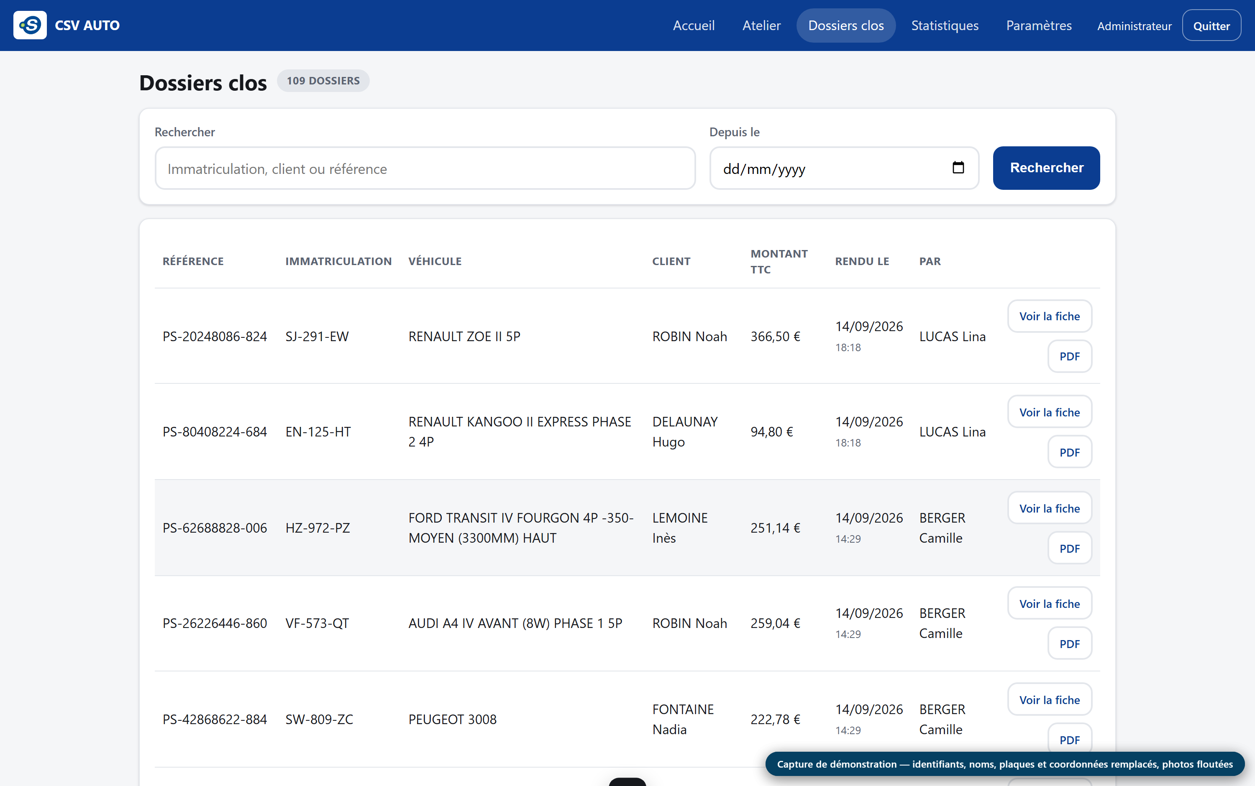Go to the Accueil menu
Viewport: 1255px width, 786px height.
[x=693, y=26]
